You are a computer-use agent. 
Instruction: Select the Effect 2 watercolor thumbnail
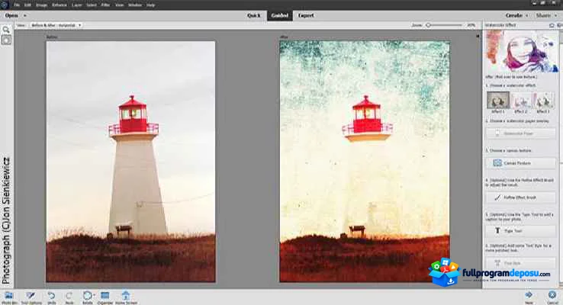click(520, 100)
